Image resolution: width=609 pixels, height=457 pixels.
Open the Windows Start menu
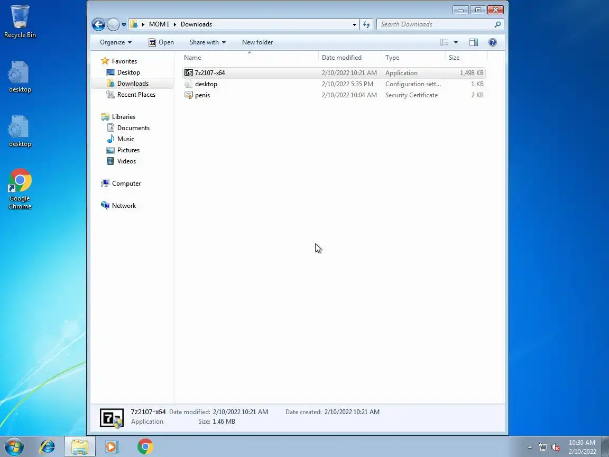[14, 446]
